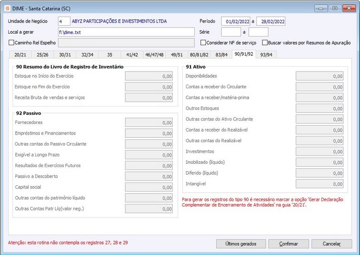
Task: Open the 25/26 tab
Action: (x=42, y=55)
